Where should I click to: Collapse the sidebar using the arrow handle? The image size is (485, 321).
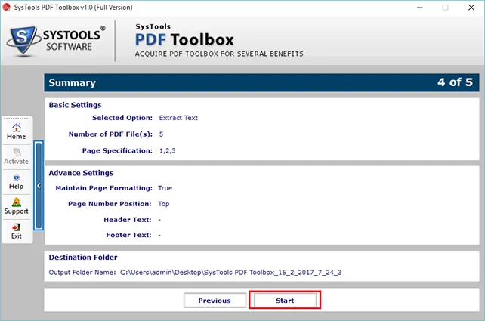tap(39, 186)
